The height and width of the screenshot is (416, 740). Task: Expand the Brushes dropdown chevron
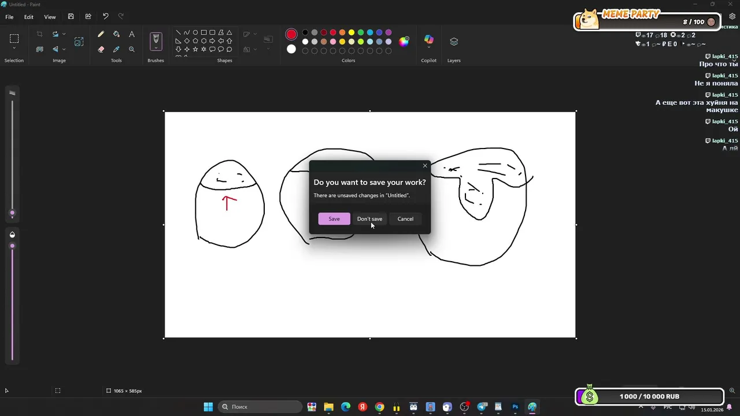click(x=156, y=47)
